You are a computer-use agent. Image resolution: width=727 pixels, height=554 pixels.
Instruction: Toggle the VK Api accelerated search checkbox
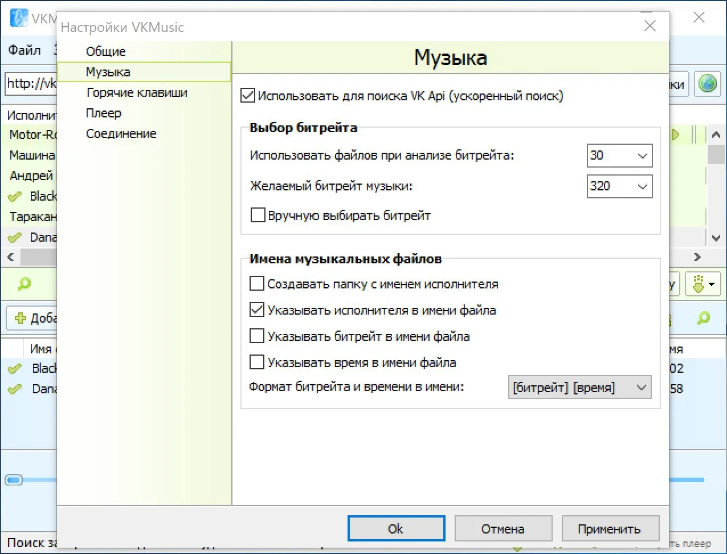click(247, 95)
